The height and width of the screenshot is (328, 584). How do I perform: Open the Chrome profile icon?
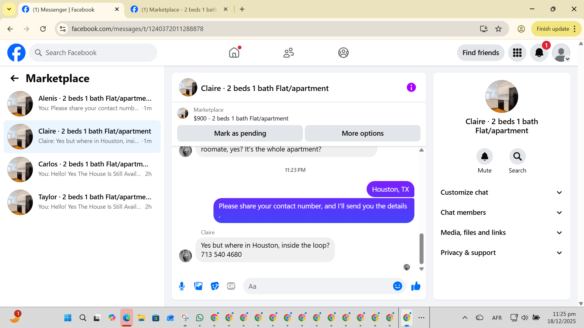521,29
